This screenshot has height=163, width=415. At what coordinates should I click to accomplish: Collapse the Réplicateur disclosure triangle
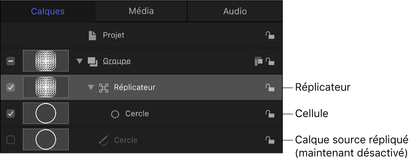[90, 88]
